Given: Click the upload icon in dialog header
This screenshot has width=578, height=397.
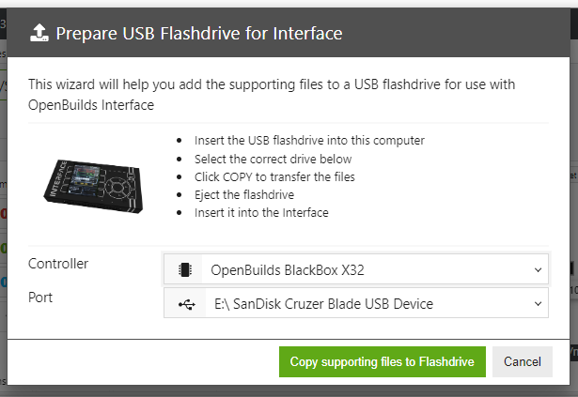Looking at the screenshot, I should click(39, 34).
